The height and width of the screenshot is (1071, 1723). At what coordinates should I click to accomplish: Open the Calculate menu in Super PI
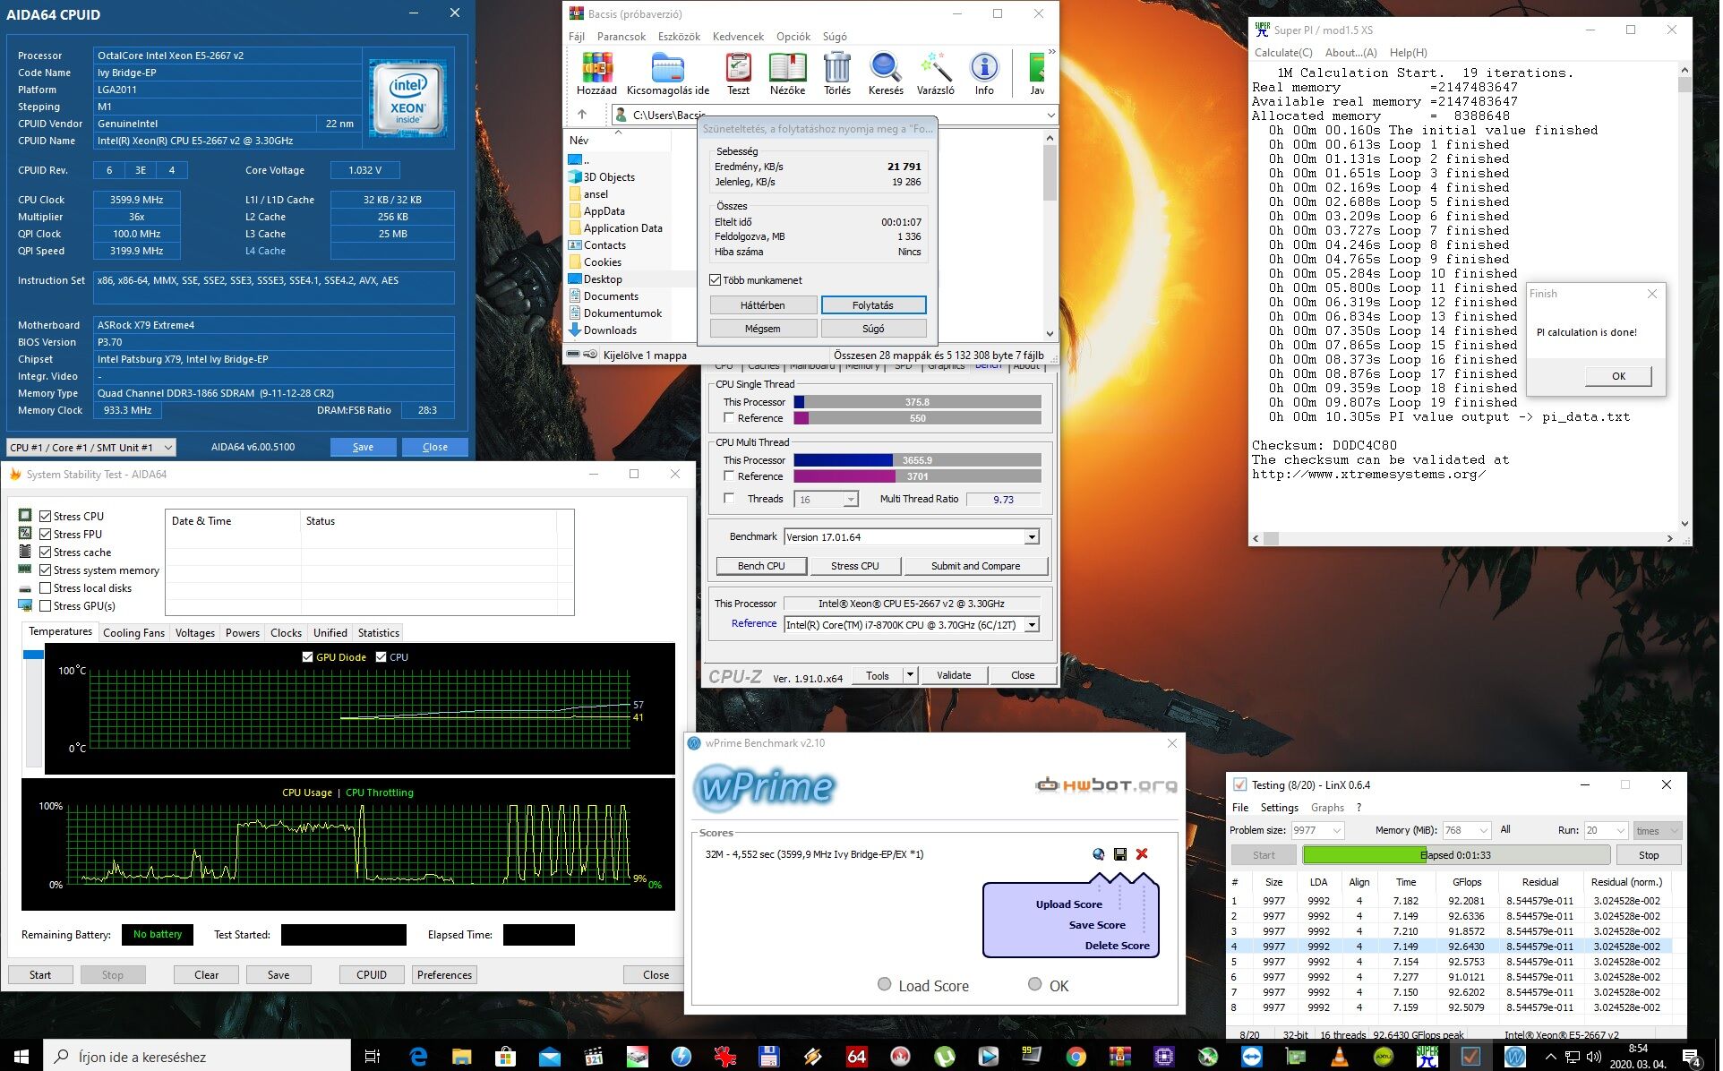pyautogui.click(x=1282, y=53)
